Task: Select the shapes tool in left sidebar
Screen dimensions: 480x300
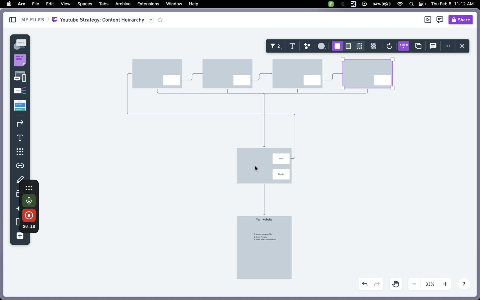Action: tap(20, 44)
